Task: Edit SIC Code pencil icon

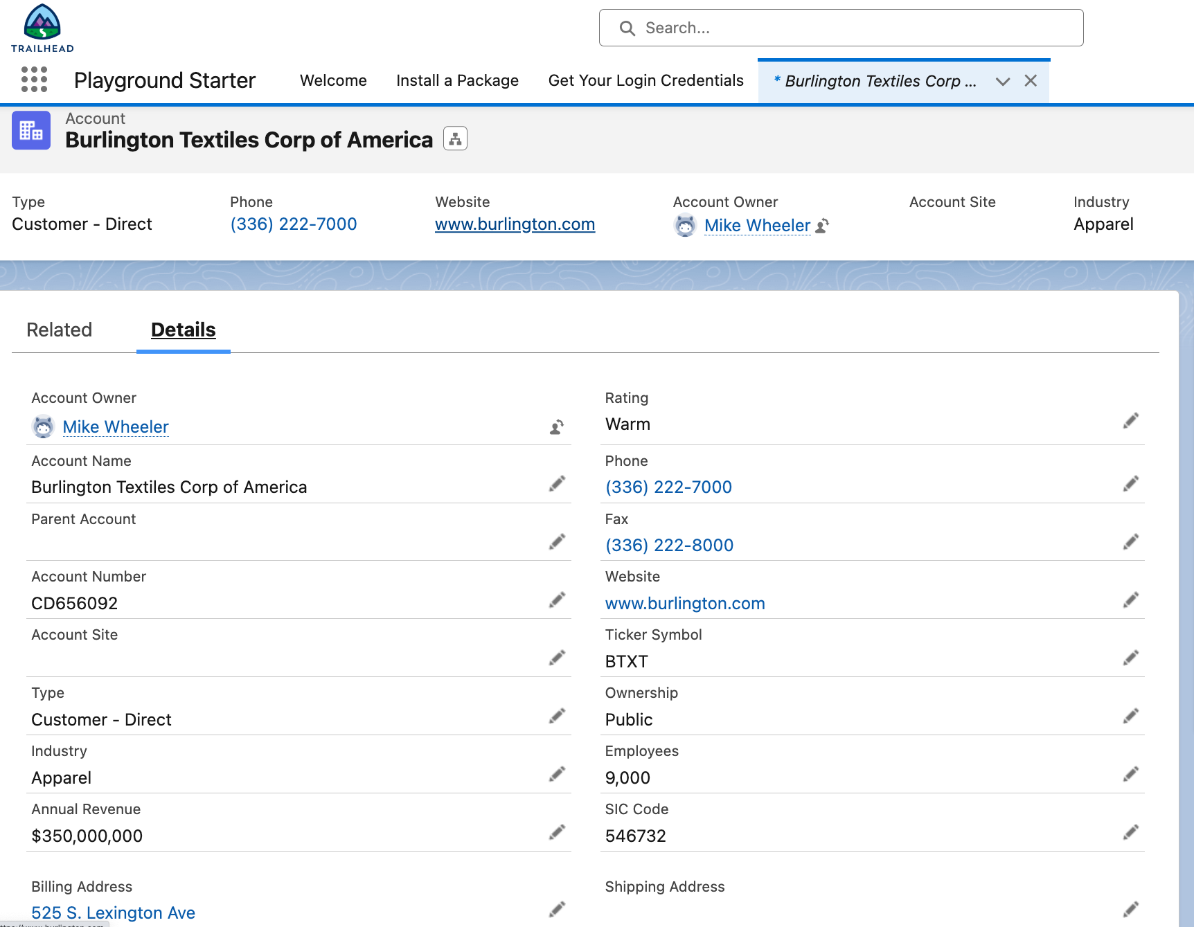Action: coord(1131,832)
